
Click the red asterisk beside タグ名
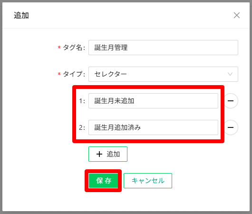[x=59, y=48]
